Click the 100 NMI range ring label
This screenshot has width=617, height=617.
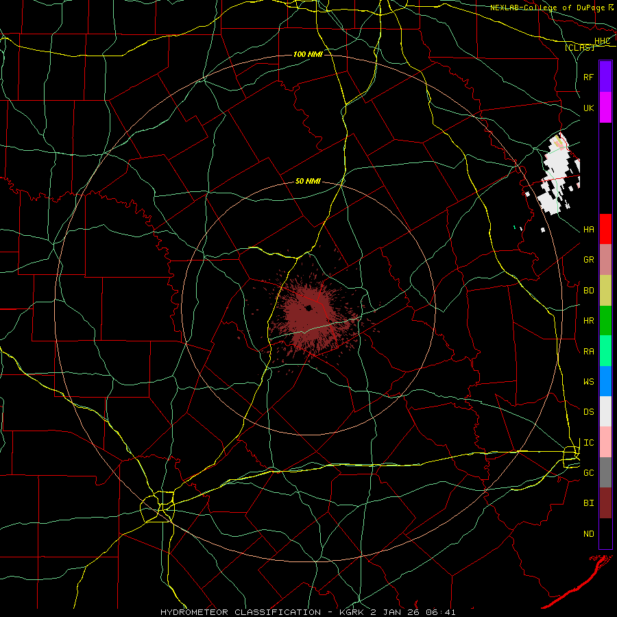point(308,54)
